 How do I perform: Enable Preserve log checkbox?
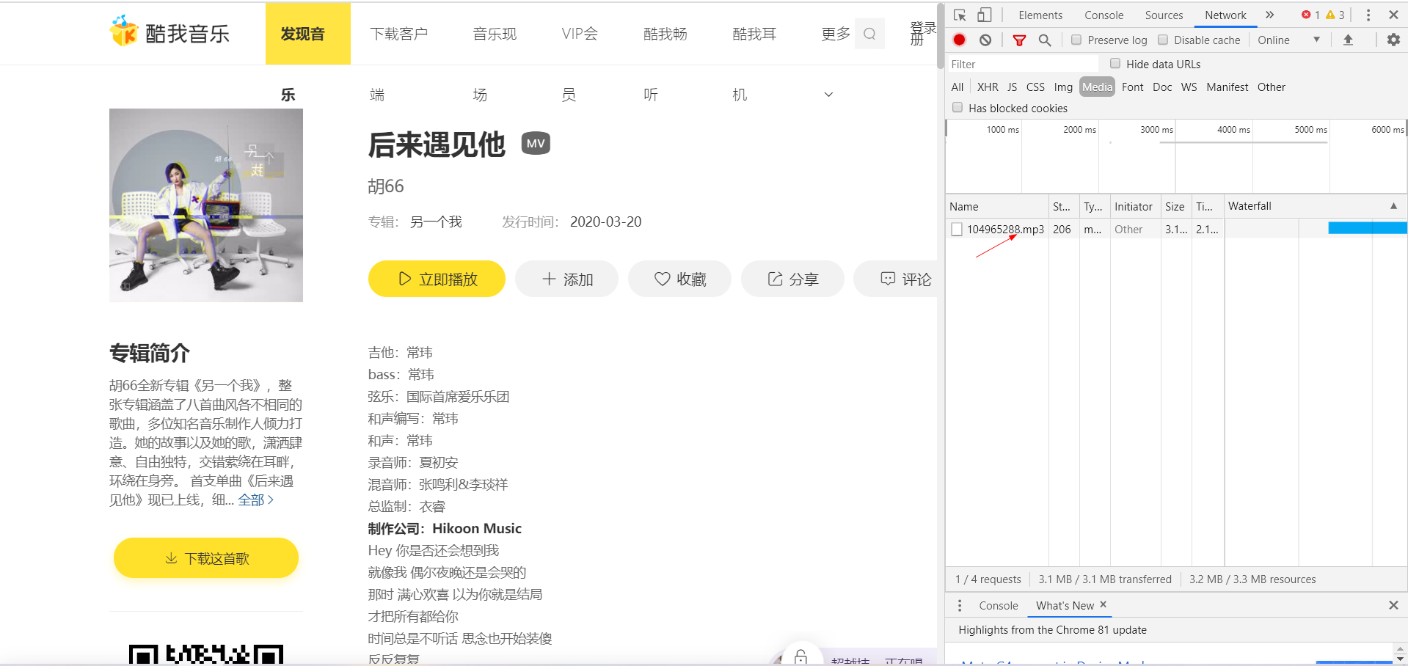click(x=1076, y=40)
